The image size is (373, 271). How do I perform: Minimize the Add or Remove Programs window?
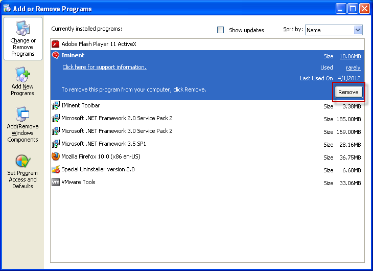click(x=341, y=9)
